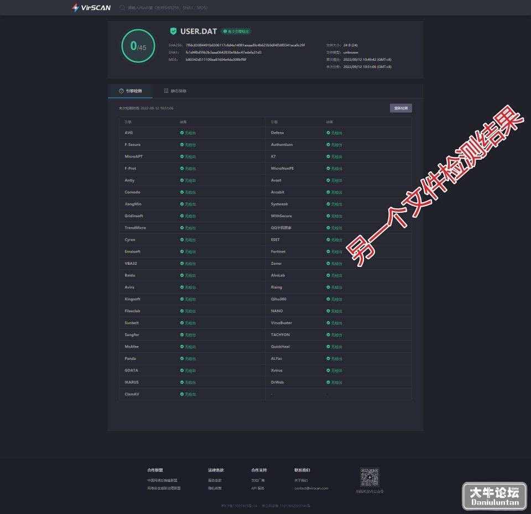The height and width of the screenshot is (514, 531).
Task: Click the USER.DAT file name
Action: click(x=199, y=32)
